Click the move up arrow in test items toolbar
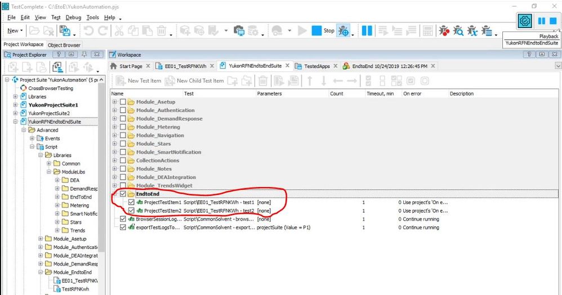The width and height of the screenshot is (562, 295). coord(309,81)
